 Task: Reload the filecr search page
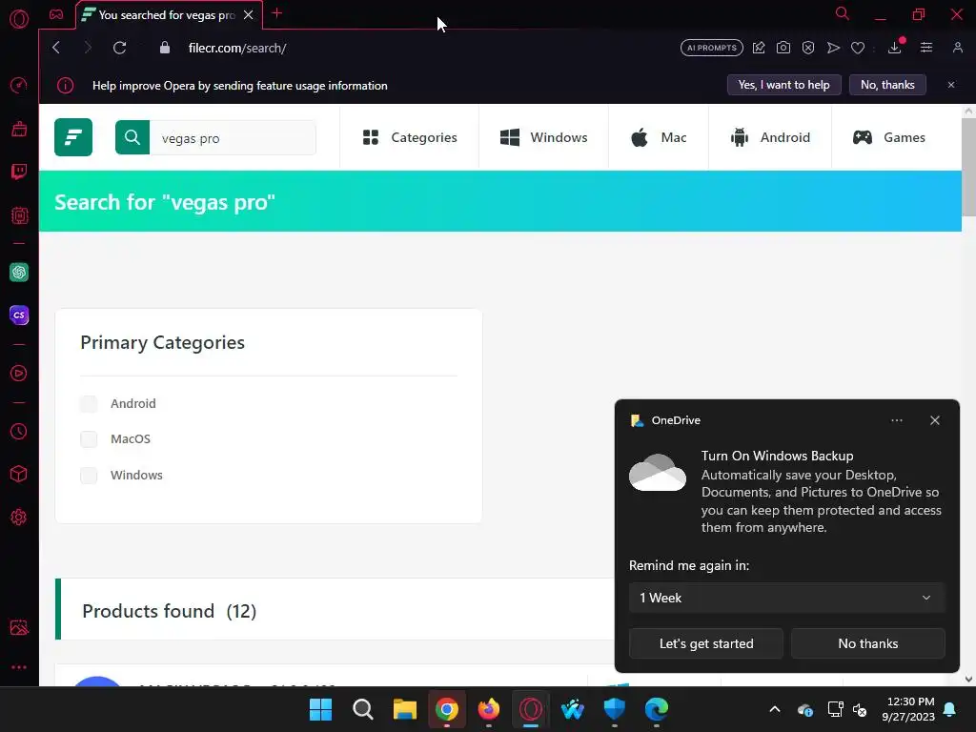(119, 48)
